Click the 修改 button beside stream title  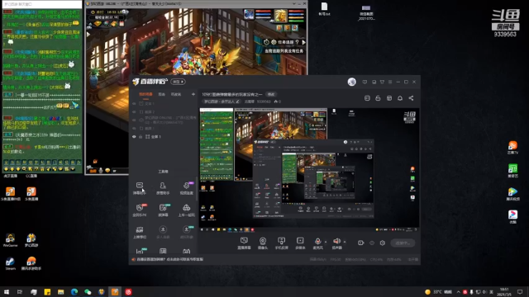point(270,94)
